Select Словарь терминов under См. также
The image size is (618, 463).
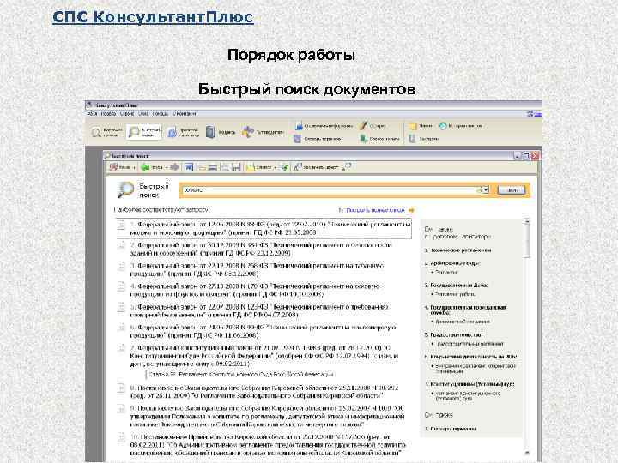coord(452,429)
